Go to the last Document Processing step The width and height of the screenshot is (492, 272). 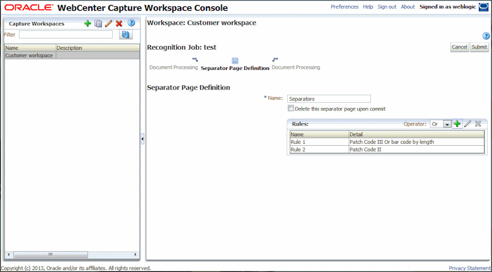[x=296, y=68]
